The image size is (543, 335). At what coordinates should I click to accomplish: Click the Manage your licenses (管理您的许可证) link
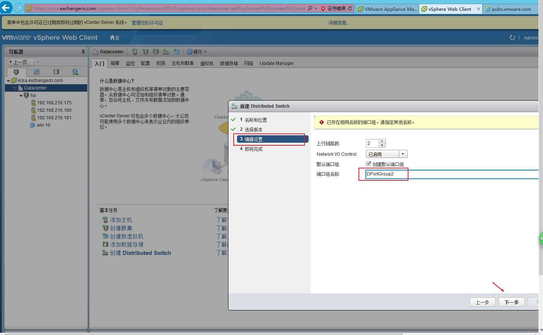tap(147, 23)
